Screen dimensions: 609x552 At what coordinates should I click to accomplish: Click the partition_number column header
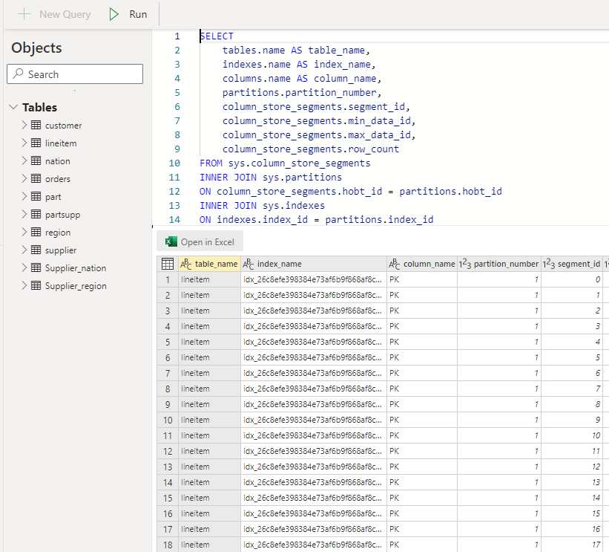[499, 264]
